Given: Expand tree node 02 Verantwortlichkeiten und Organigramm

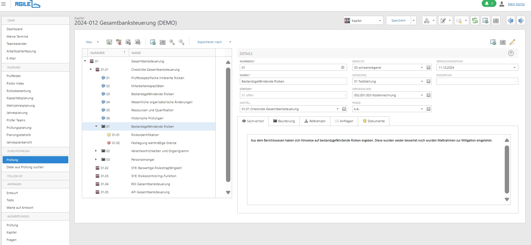Looking at the screenshot, I should point(96,151).
